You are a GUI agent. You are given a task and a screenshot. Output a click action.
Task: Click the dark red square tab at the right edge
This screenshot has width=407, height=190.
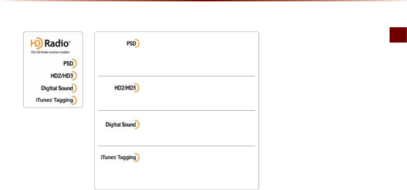pos(398,35)
